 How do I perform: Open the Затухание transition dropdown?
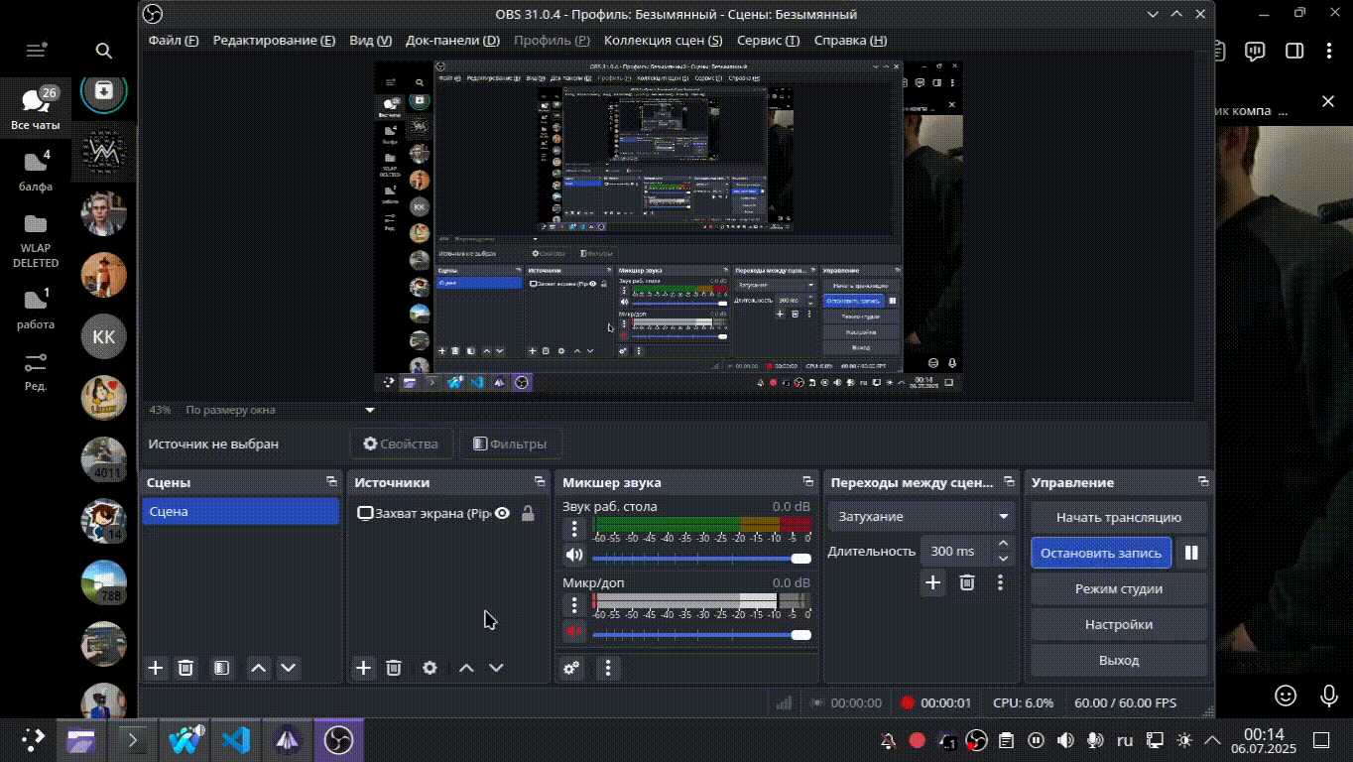922,517
